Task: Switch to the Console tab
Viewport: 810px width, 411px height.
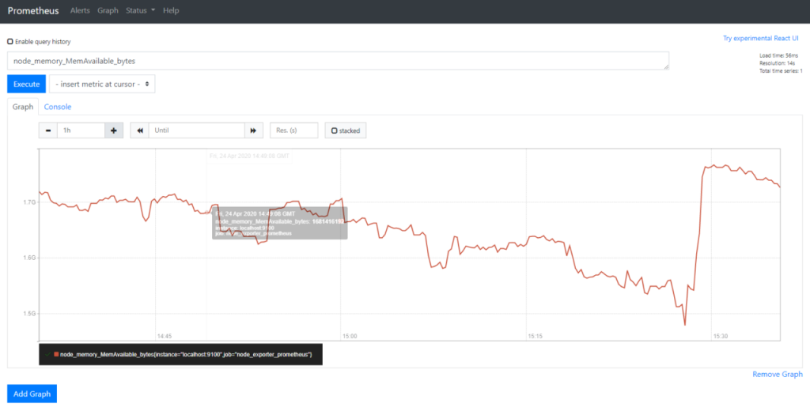Action: [58, 107]
